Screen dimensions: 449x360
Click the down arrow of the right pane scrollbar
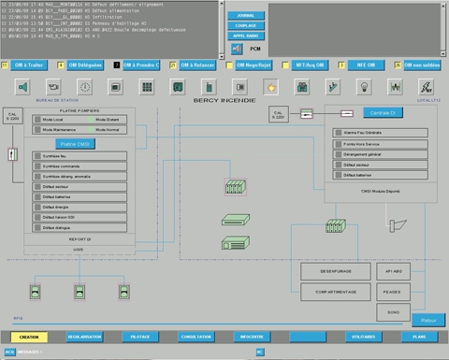point(443,54)
